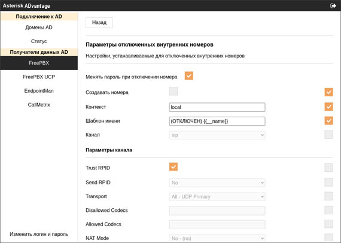
Task: Click the Контекст input field
Action: click(217, 107)
